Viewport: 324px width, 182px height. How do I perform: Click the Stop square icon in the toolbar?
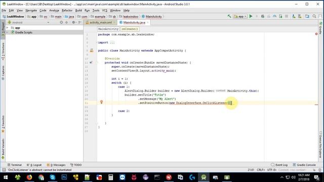pyautogui.click(x=287, y=16)
